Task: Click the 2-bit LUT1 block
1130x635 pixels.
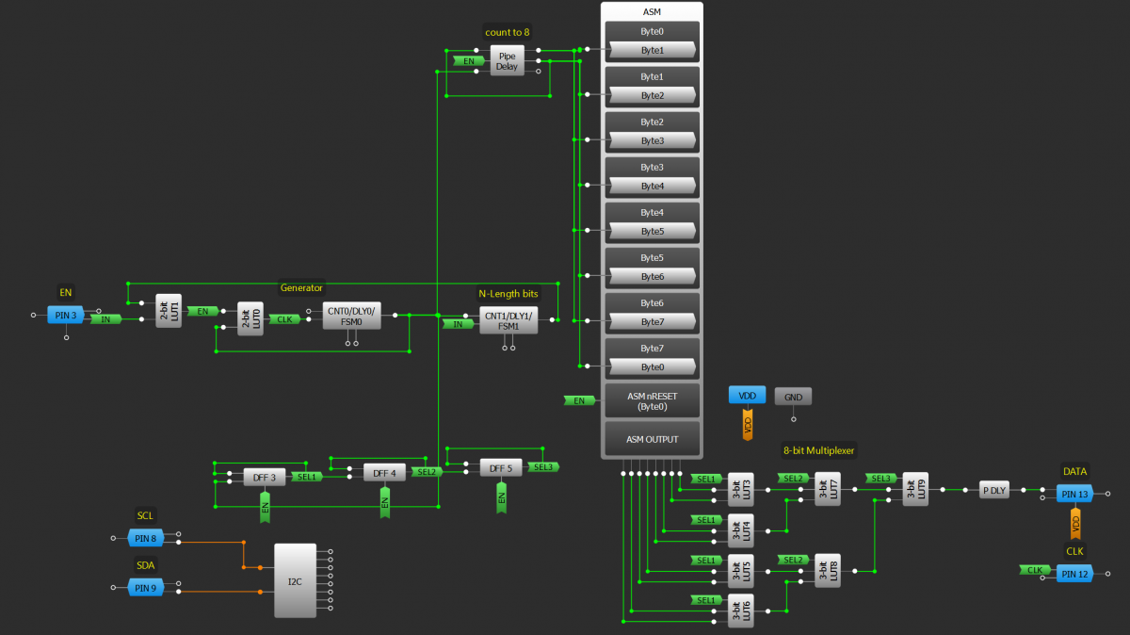Action: (x=169, y=311)
